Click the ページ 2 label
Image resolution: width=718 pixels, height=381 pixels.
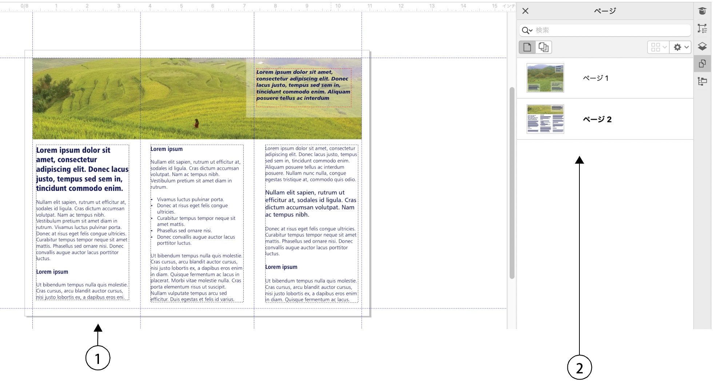[597, 119]
